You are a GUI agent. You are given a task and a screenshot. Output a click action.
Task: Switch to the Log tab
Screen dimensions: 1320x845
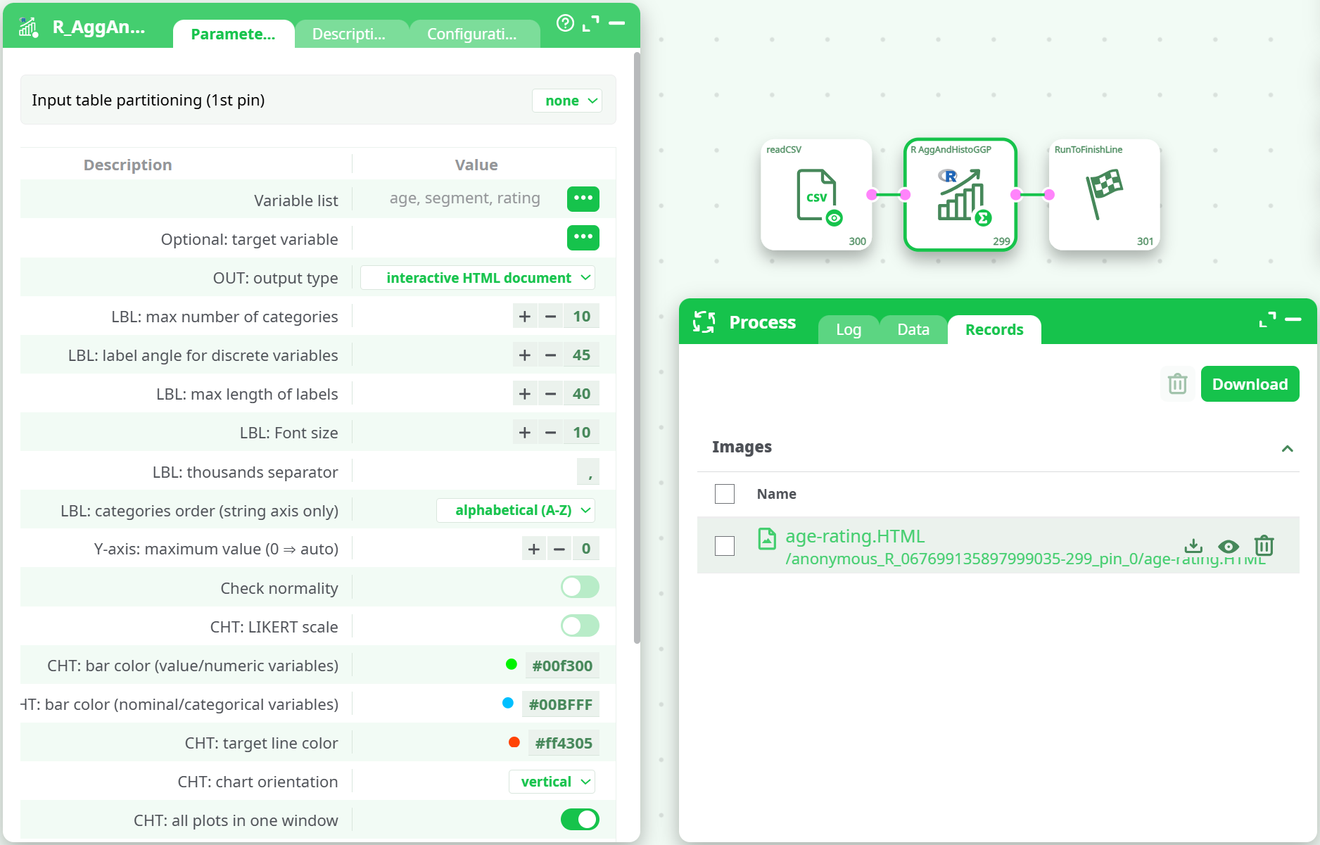(848, 330)
